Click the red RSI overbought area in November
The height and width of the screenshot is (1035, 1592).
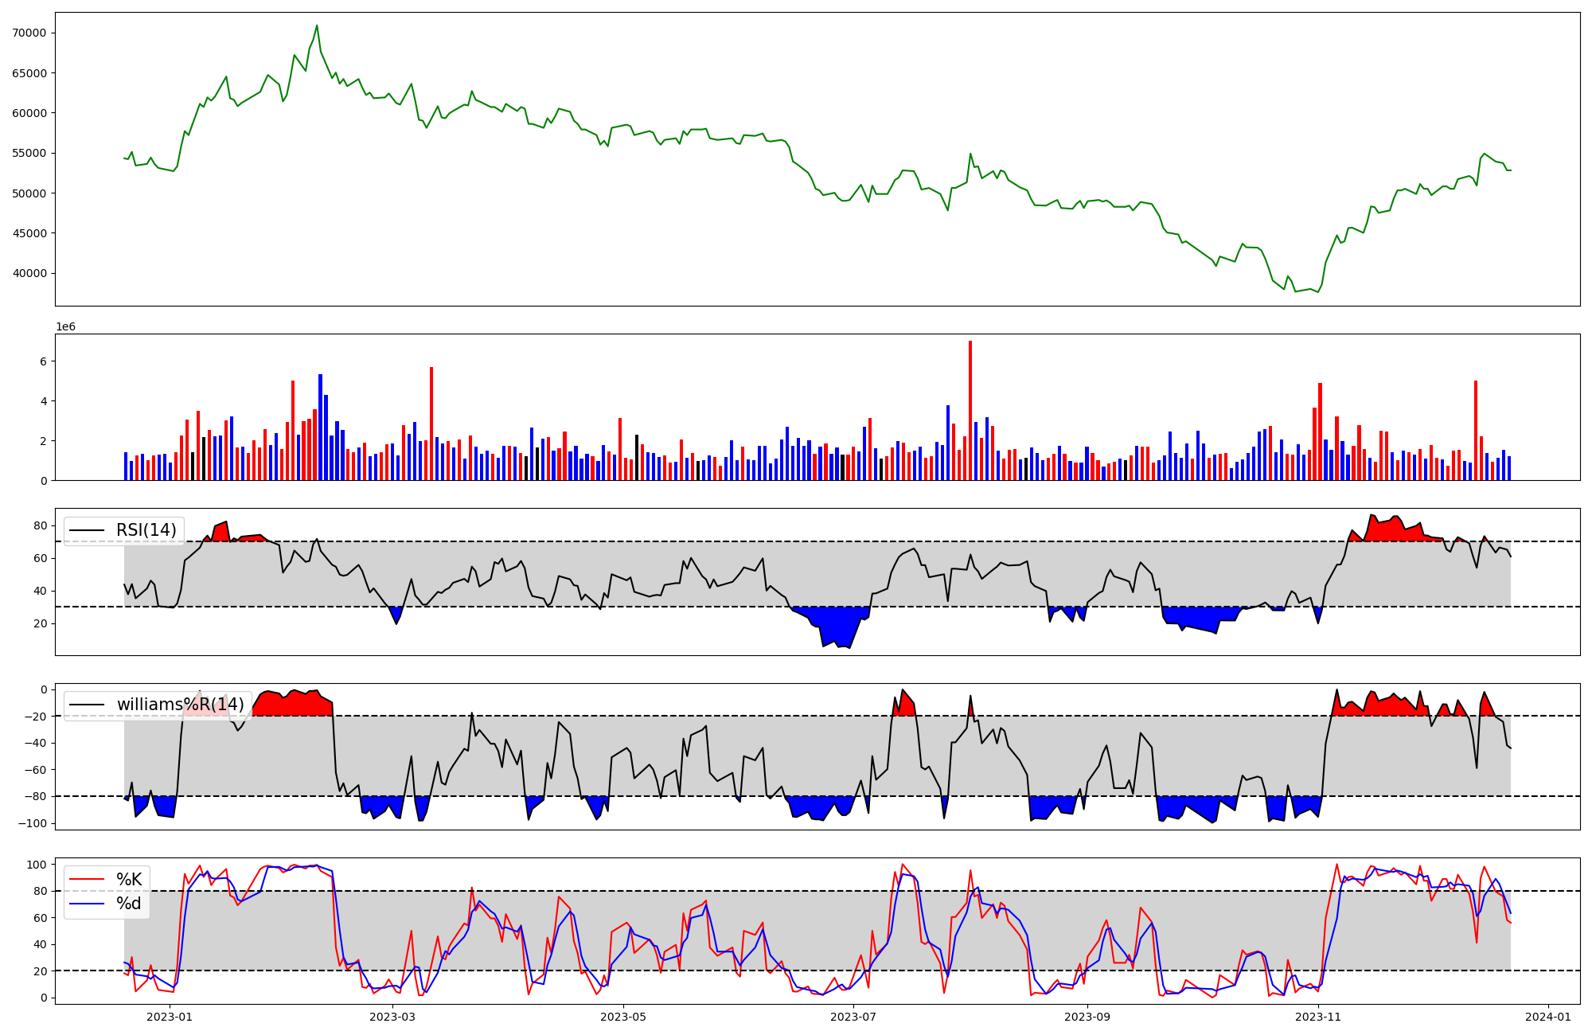[x=1393, y=530]
